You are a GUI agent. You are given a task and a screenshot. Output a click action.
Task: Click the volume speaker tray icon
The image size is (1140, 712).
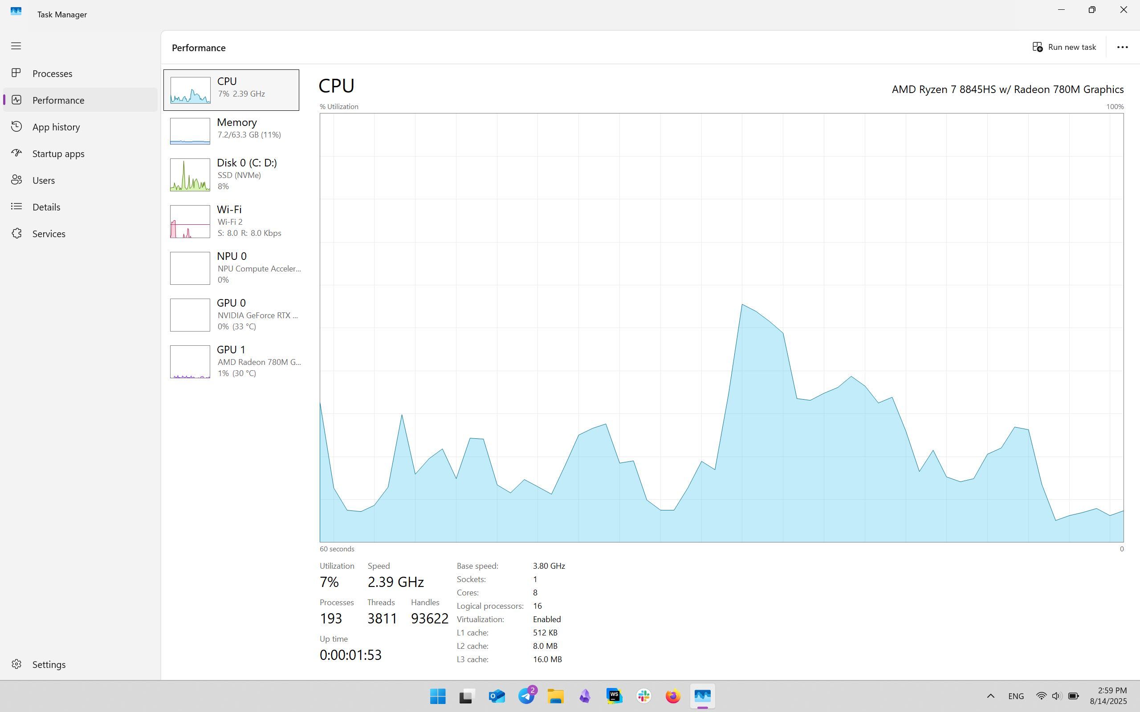click(x=1057, y=696)
